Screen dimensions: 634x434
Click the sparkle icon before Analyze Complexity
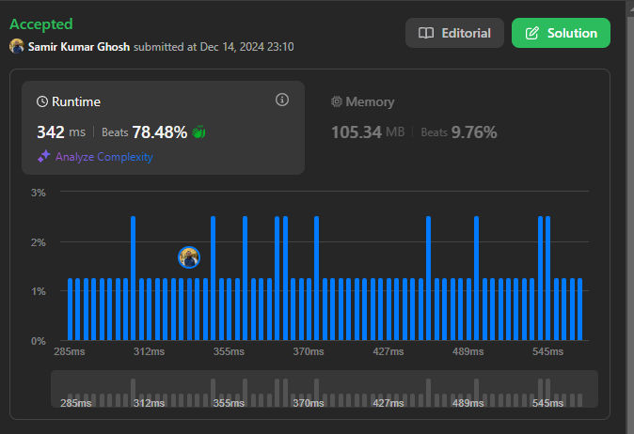(x=43, y=157)
